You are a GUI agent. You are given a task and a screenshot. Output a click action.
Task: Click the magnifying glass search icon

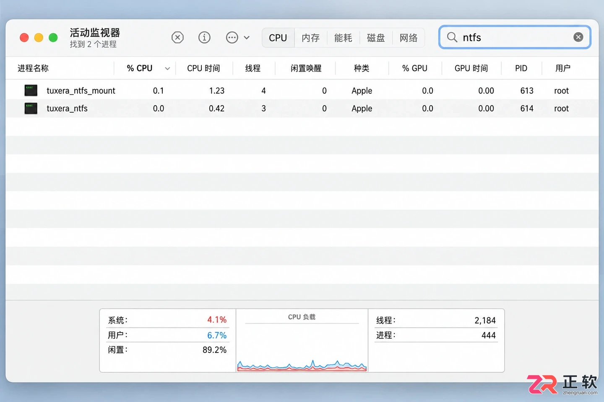[x=452, y=37]
